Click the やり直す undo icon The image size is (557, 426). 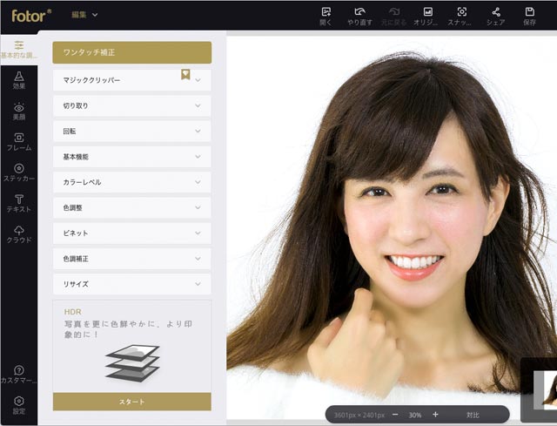coord(359,16)
